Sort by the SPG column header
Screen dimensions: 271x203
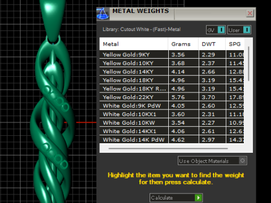(x=235, y=44)
